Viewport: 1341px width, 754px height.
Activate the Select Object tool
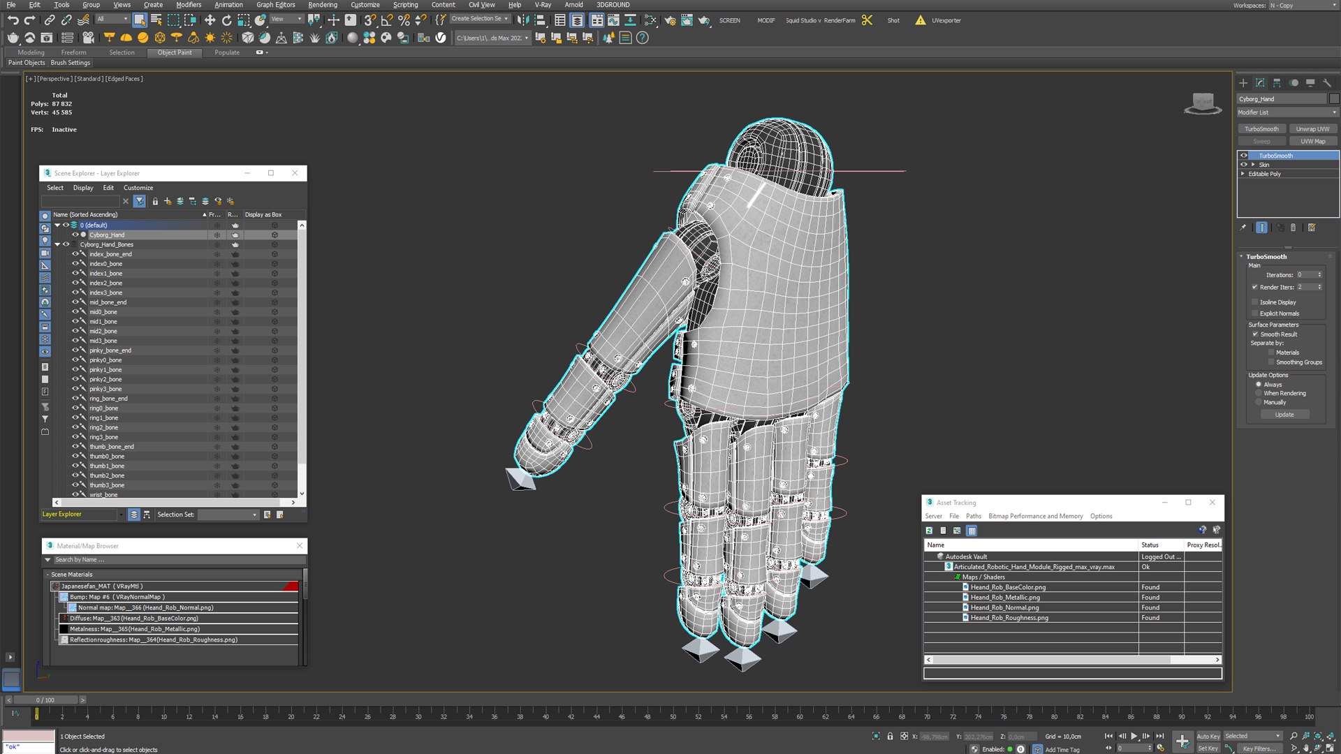coord(140,20)
